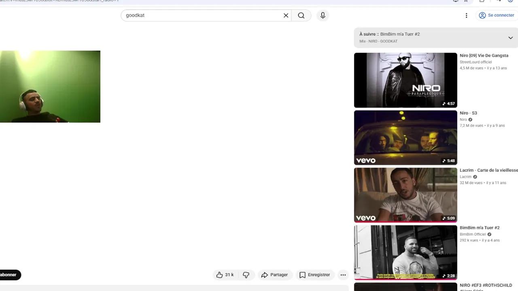The width and height of the screenshot is (518, 291).
Task: Open the StreetLourd officiel channel name
Action: [476, 62]
